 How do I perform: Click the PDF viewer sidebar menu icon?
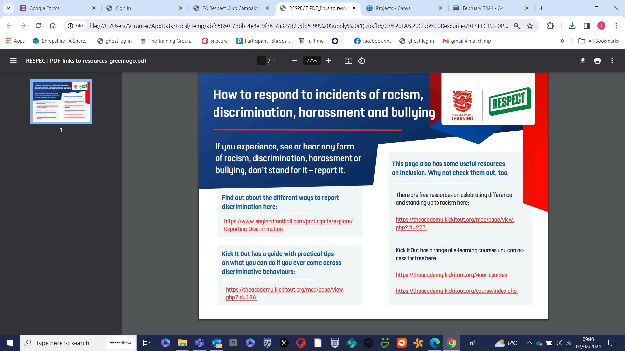pyautogui.click(x=13, y=61)
